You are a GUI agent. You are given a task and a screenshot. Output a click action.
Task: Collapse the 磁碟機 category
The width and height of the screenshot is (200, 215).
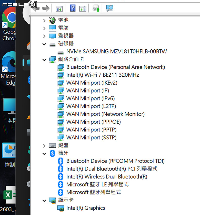coord(44,44)
